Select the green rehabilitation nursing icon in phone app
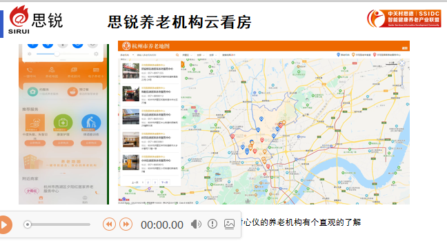 click(63, 123)
